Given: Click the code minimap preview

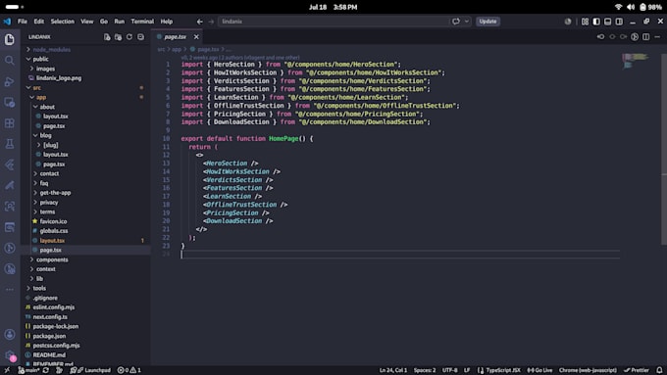Looking at the screenshot, I should click(636, 61).
